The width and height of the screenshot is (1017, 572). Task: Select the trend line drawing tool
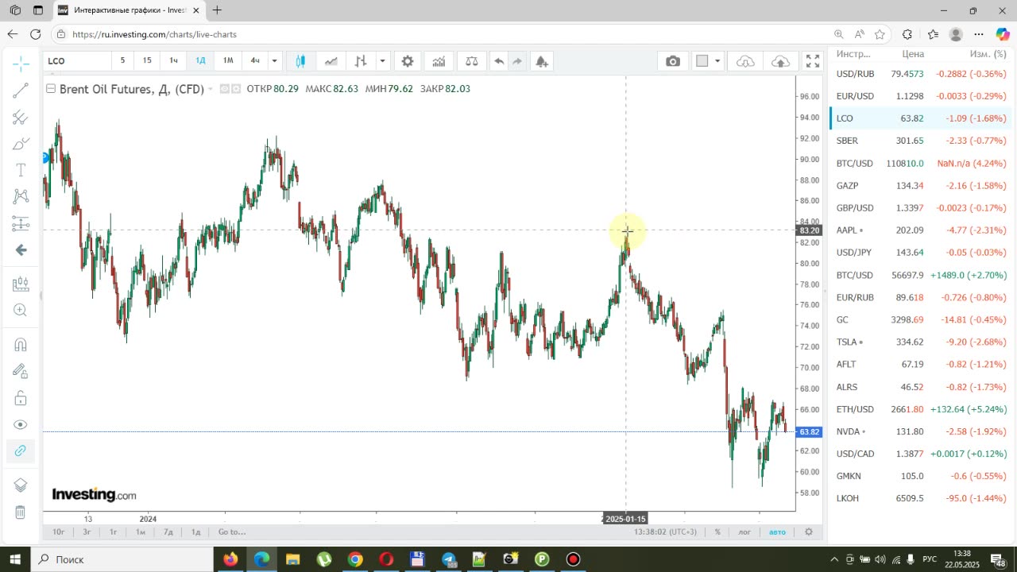21,90
